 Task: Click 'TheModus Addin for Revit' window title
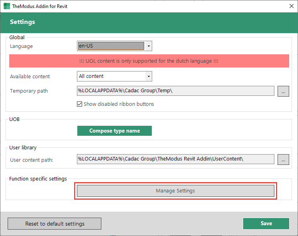point(40,6)
